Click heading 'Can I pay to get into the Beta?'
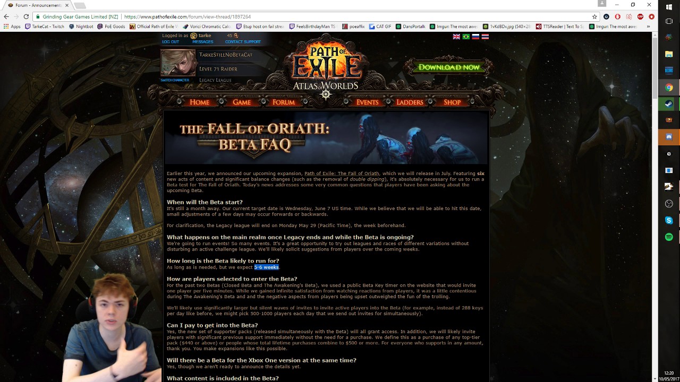The width and height of the screenshot is (680, 382). click(x=212, y=325)
